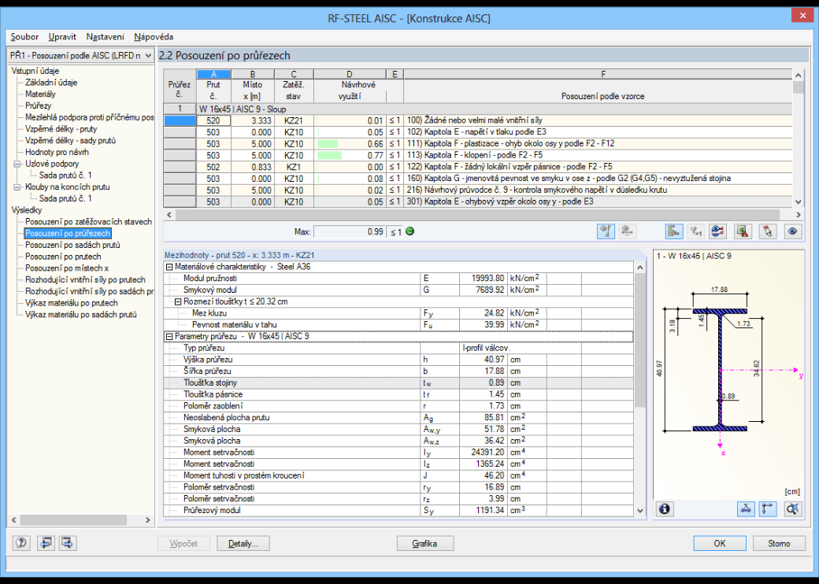Open cross-section info via the i icon
Screen dimensions: 819x584
point(665,509)
